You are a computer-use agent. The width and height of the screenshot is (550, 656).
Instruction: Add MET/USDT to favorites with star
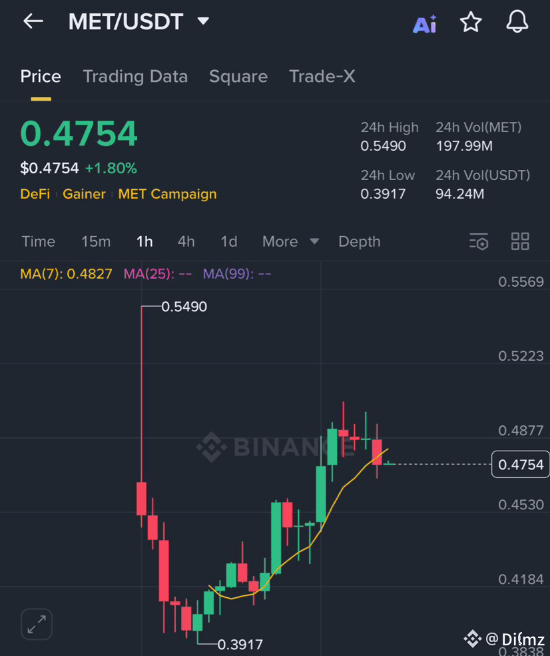coord(471,22)
